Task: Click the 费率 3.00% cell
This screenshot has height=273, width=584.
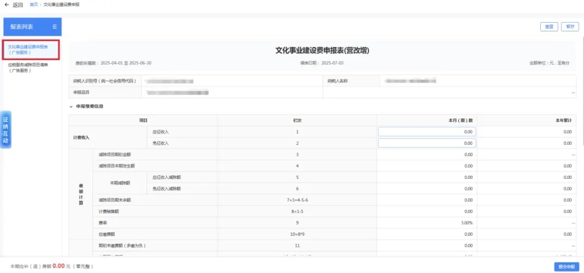Action: click(x=427, y=223)
